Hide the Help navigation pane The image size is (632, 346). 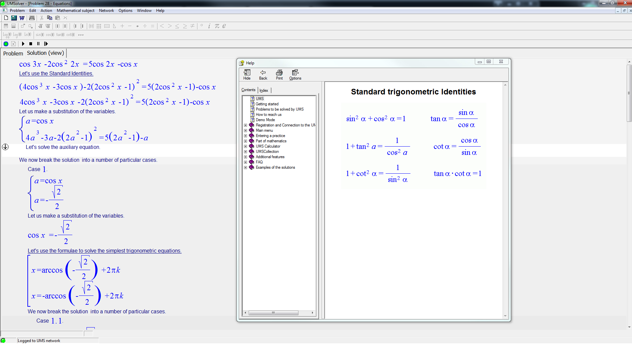(x=247, y=75)
